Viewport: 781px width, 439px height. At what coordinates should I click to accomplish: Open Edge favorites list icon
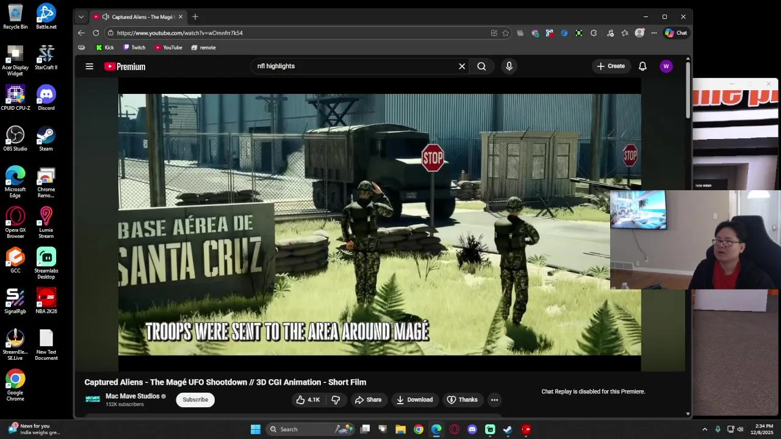[625, 33]
